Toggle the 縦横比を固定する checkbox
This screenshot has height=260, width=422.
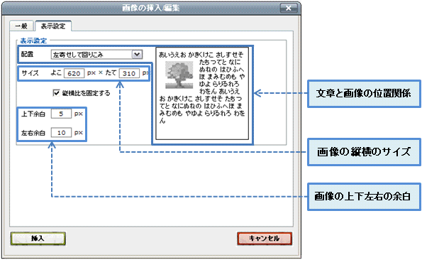[56, 93]
